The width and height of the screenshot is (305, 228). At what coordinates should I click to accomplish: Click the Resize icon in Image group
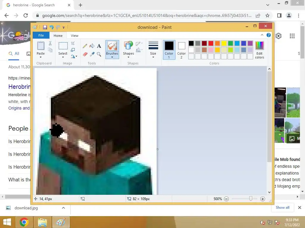pyautogui.click(x=73, y=50)
